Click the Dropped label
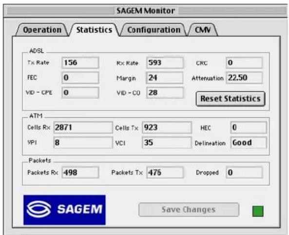 207,173
